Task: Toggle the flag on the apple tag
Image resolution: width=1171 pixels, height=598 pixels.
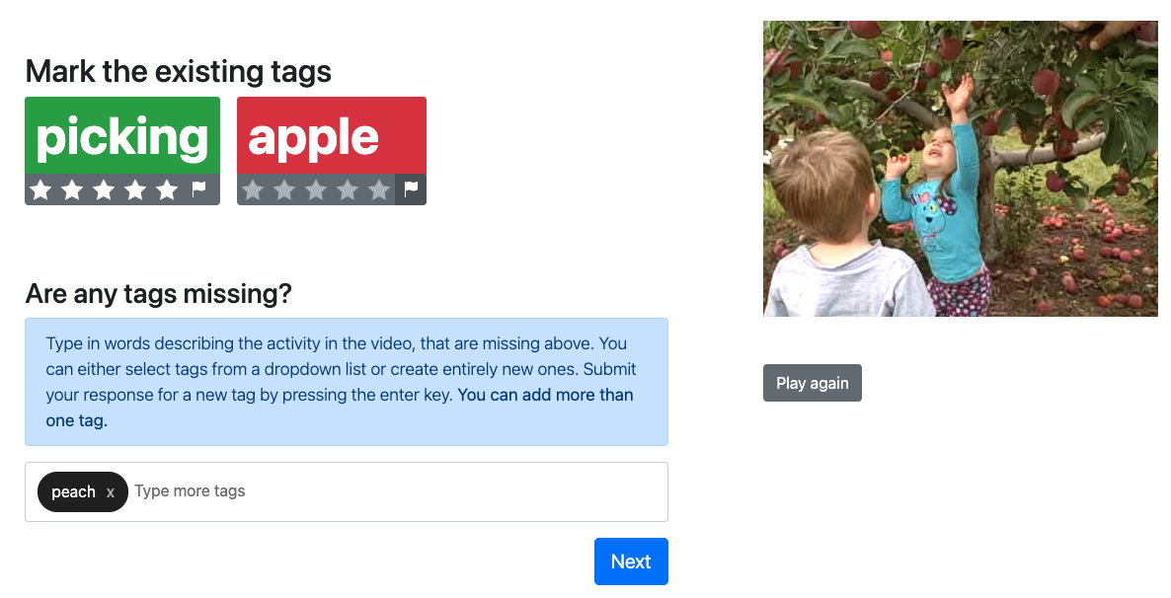Action: tap(411, 189)
